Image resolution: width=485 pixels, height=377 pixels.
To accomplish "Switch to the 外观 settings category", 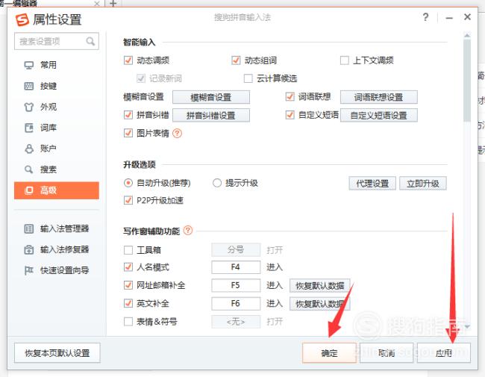I will point(57,107).
